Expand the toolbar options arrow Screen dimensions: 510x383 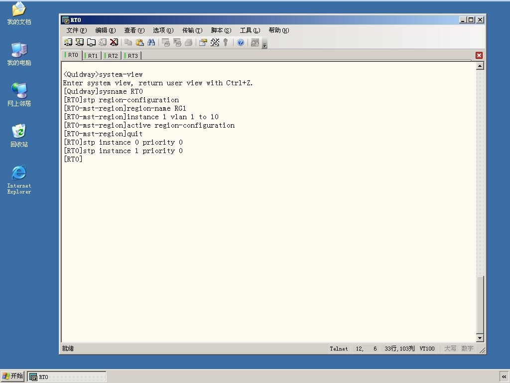[x=265, y=45]
